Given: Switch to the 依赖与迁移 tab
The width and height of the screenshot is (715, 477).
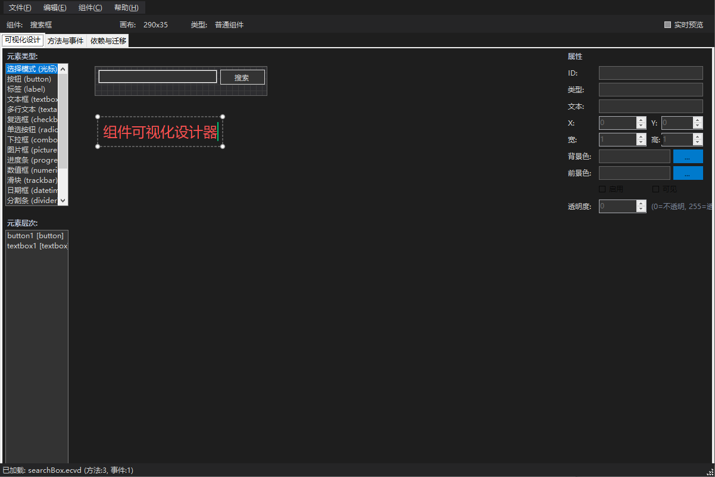Looking at the screenshot, I should pyautogui.click(x=108, y=41).
